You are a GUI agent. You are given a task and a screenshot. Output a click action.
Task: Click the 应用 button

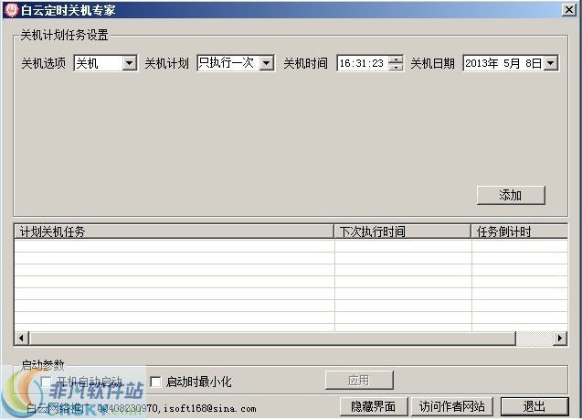(x=359, y=381)
